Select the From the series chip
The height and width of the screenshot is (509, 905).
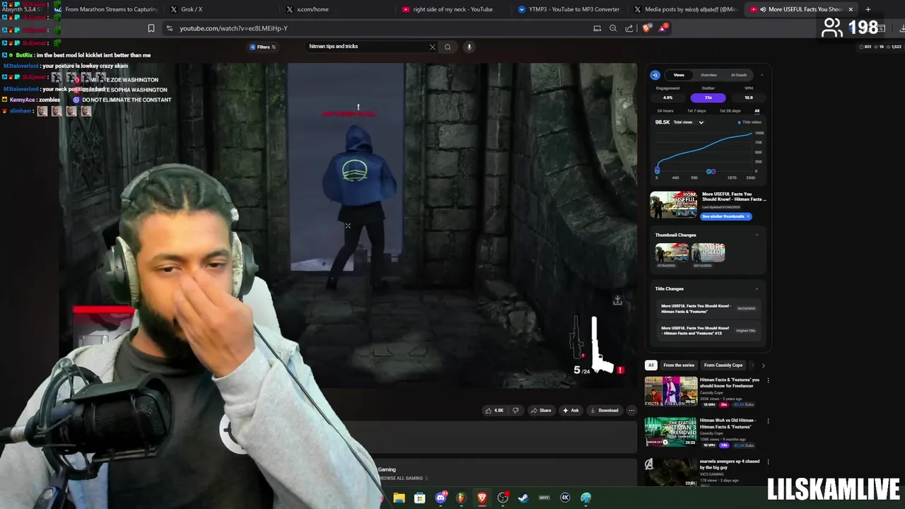pyautogui.click(x=679, y=365)
